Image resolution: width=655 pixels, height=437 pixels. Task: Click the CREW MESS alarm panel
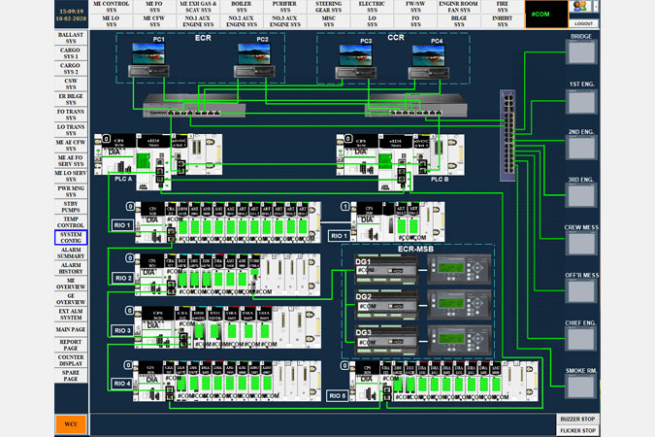[x=581, y=244]
